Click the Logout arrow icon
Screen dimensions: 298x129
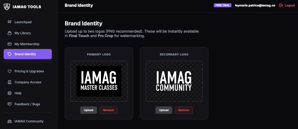(281, 5)
